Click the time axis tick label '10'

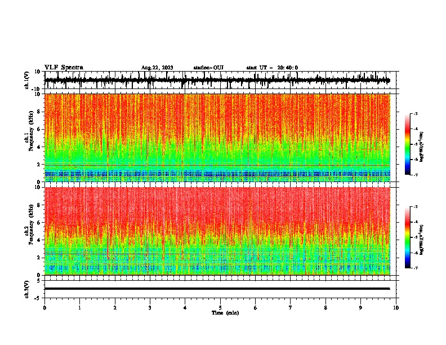pyautogui.click(x=396, y=308)
